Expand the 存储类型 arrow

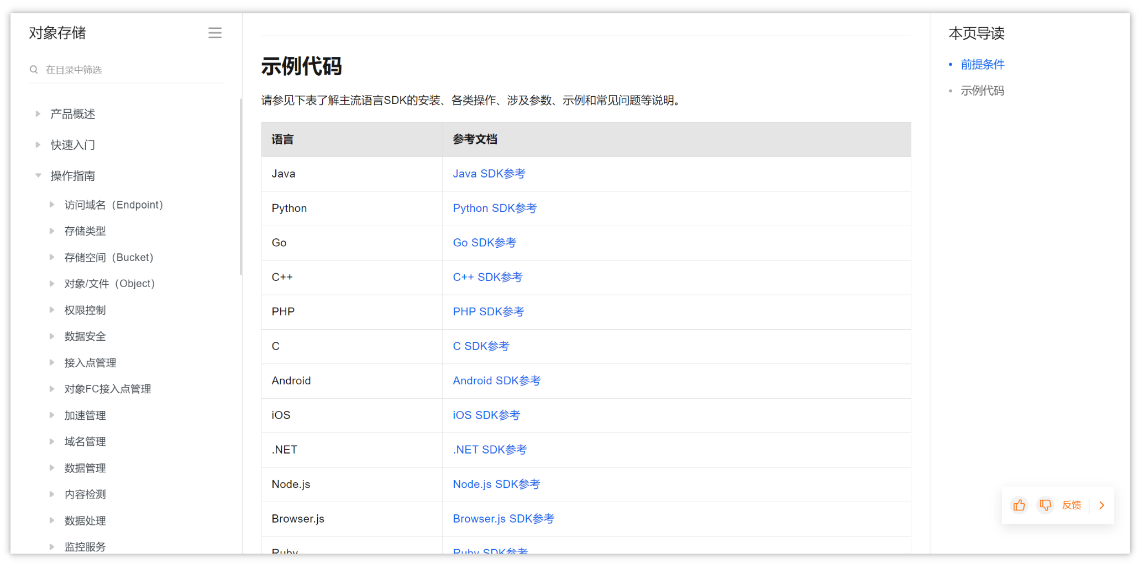tap(52, 231)
